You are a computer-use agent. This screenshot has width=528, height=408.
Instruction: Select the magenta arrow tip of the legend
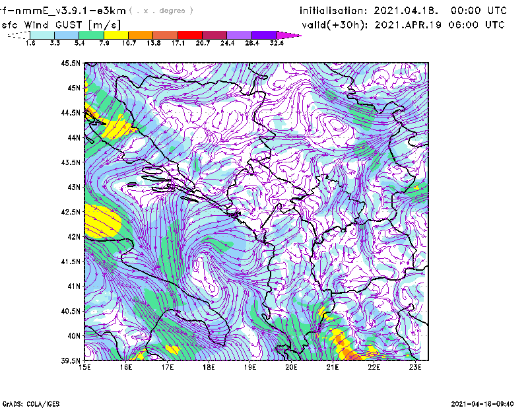[x=289, y=35]
